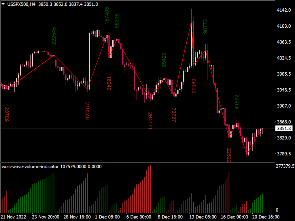Screen dimensions: 295x221
Task: Click the red 22522 wave volume label
Action: click(228, 154)
